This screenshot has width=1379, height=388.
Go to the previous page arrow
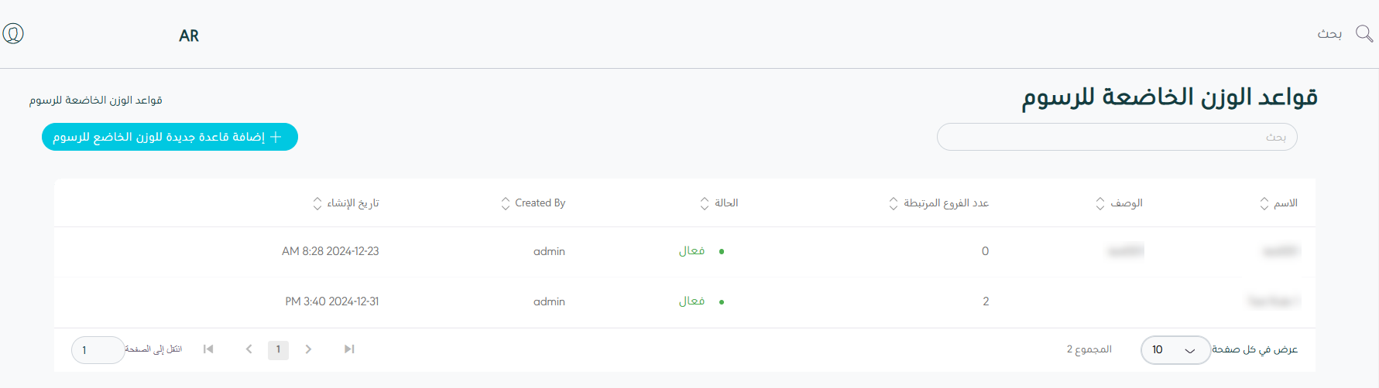coord(249,349)
